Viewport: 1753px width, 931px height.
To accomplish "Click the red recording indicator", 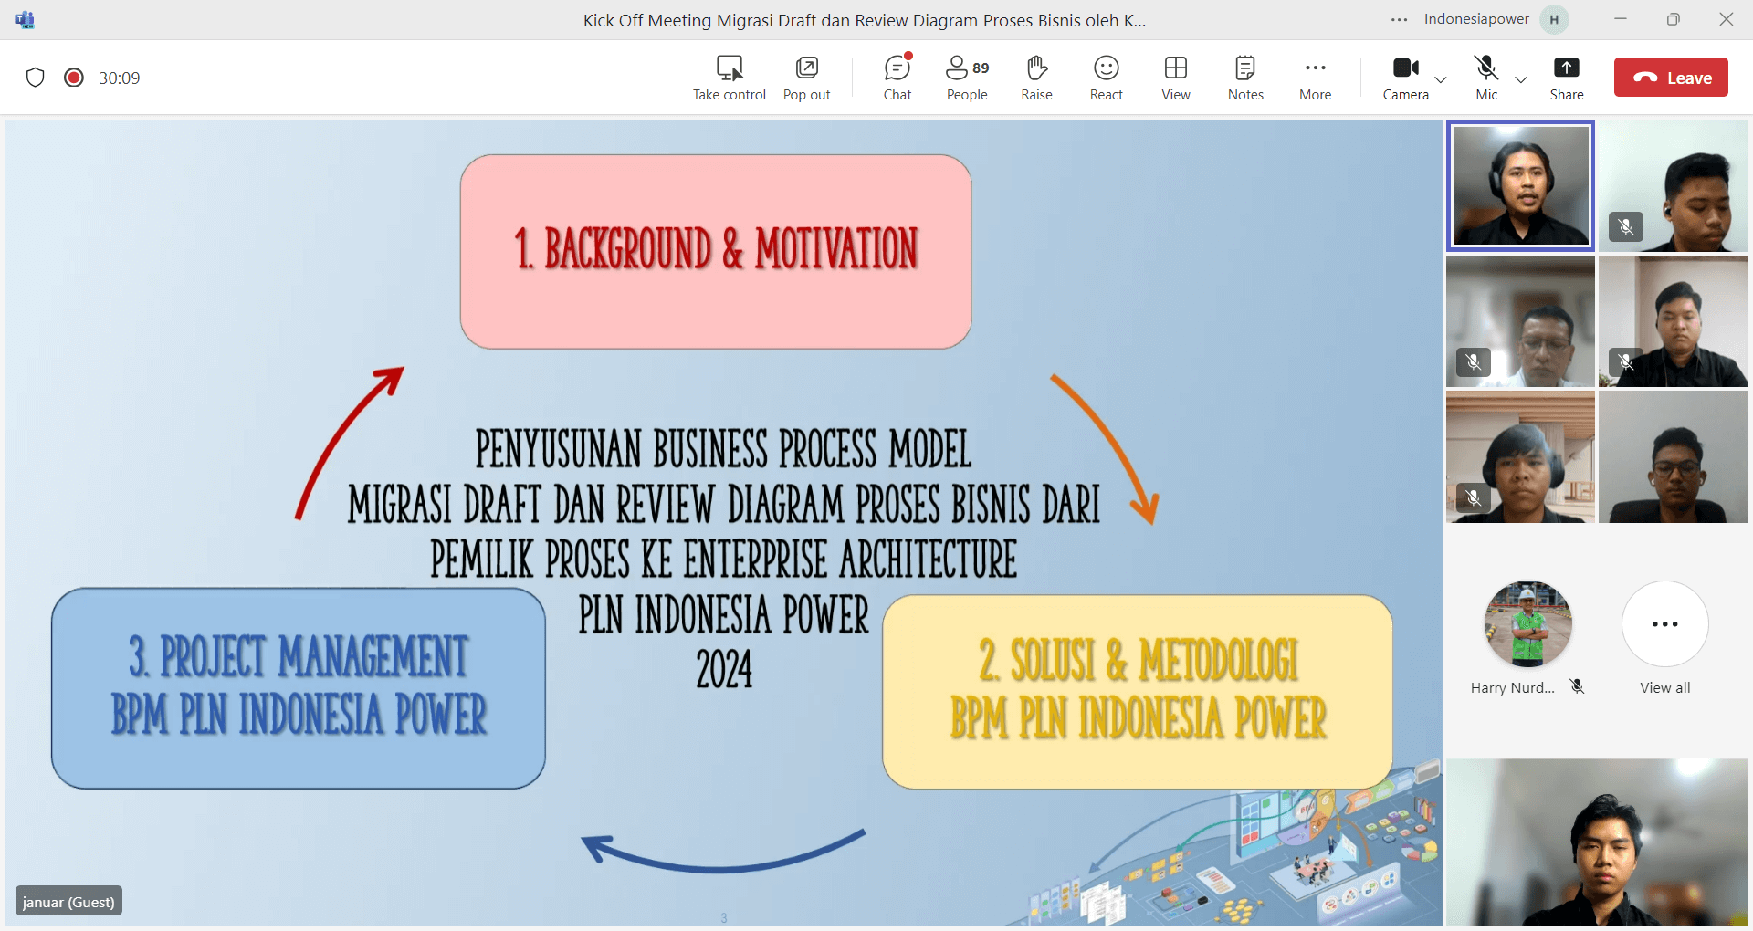I will pyautogui.click(x=74, y=78).
